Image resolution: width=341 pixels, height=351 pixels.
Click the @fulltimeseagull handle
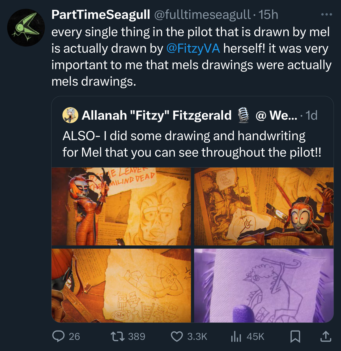click(202, 15)
